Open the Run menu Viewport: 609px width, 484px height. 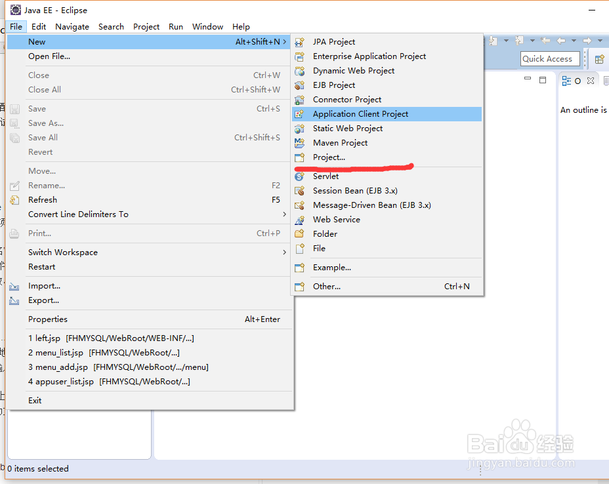(176, 27)
